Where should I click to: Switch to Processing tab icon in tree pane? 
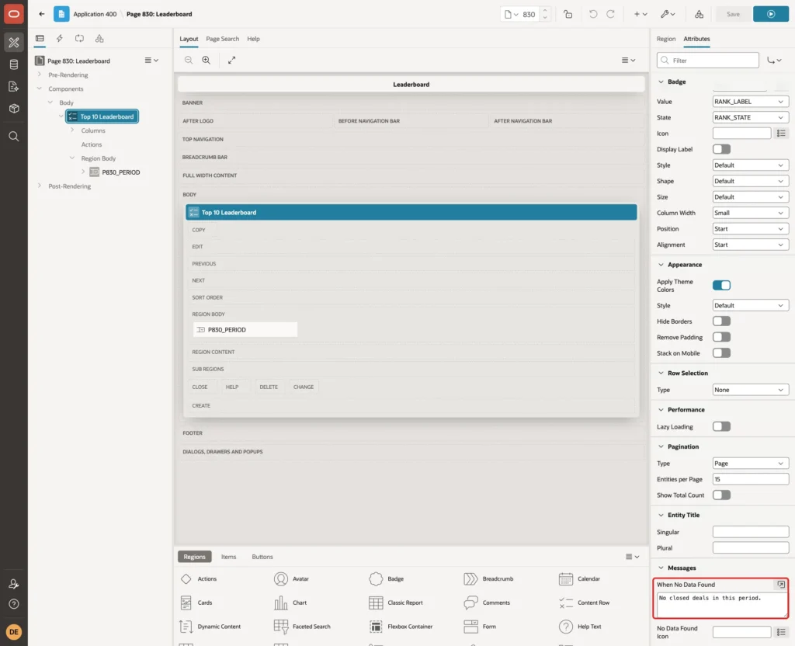point(79,39)
